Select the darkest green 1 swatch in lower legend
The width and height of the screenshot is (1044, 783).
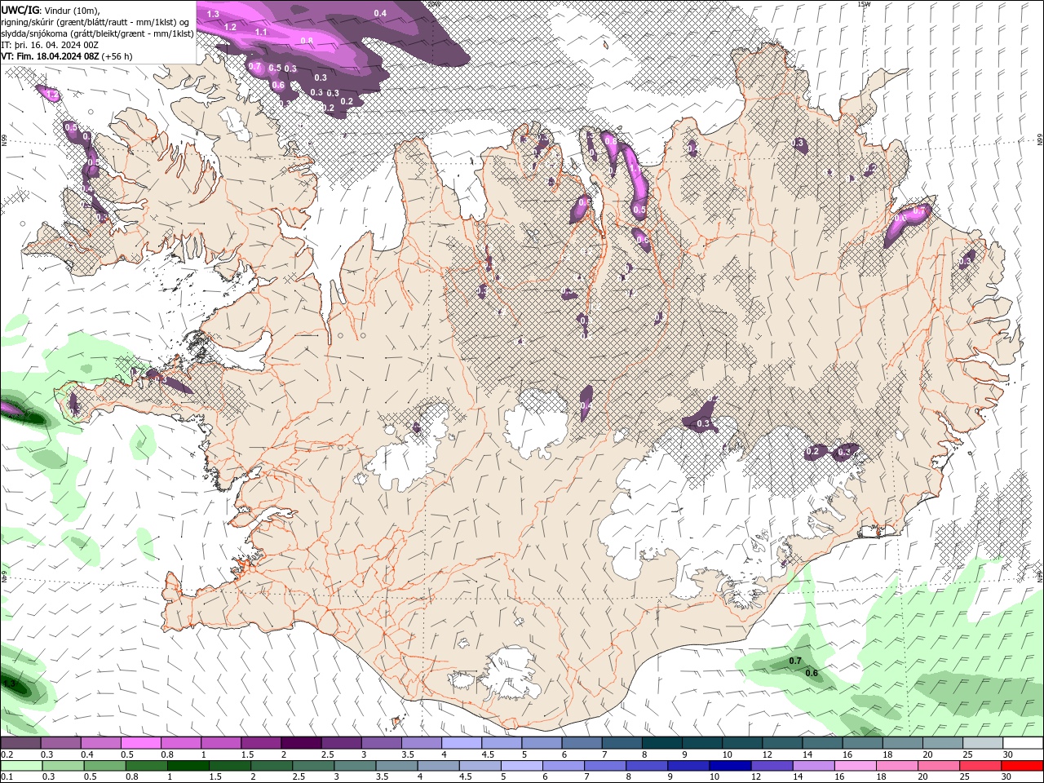tap(188, 766)
